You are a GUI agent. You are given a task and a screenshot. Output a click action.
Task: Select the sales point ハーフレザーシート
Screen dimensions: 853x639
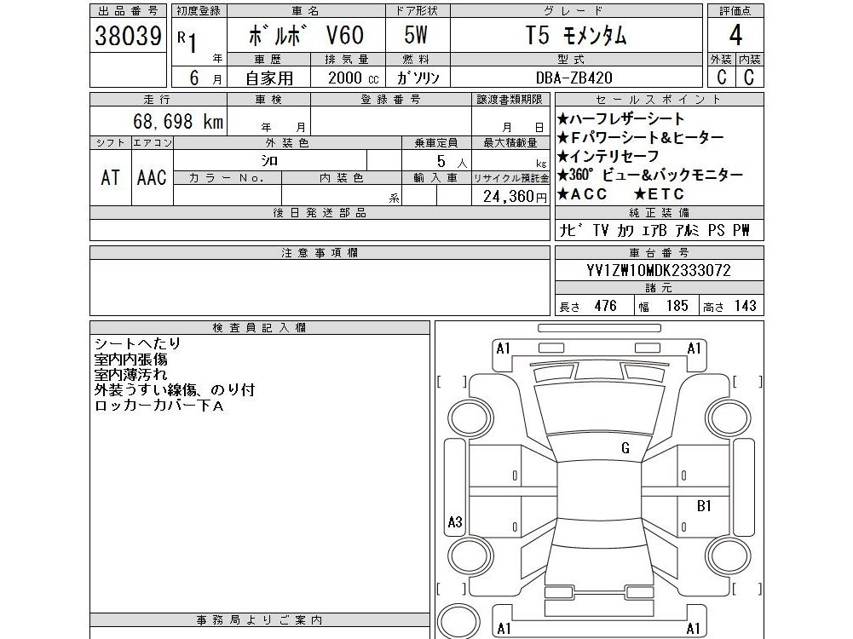(x=620, y=118)
